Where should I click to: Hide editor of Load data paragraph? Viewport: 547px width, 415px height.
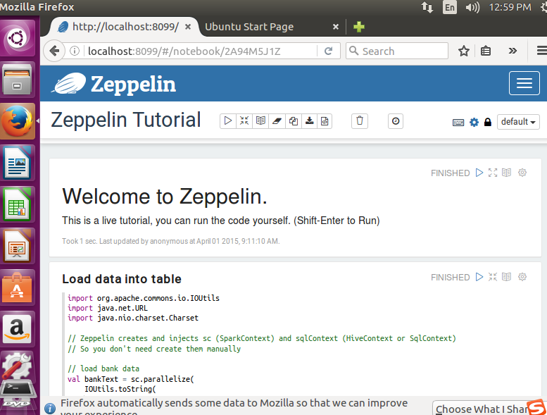(493, 277)
